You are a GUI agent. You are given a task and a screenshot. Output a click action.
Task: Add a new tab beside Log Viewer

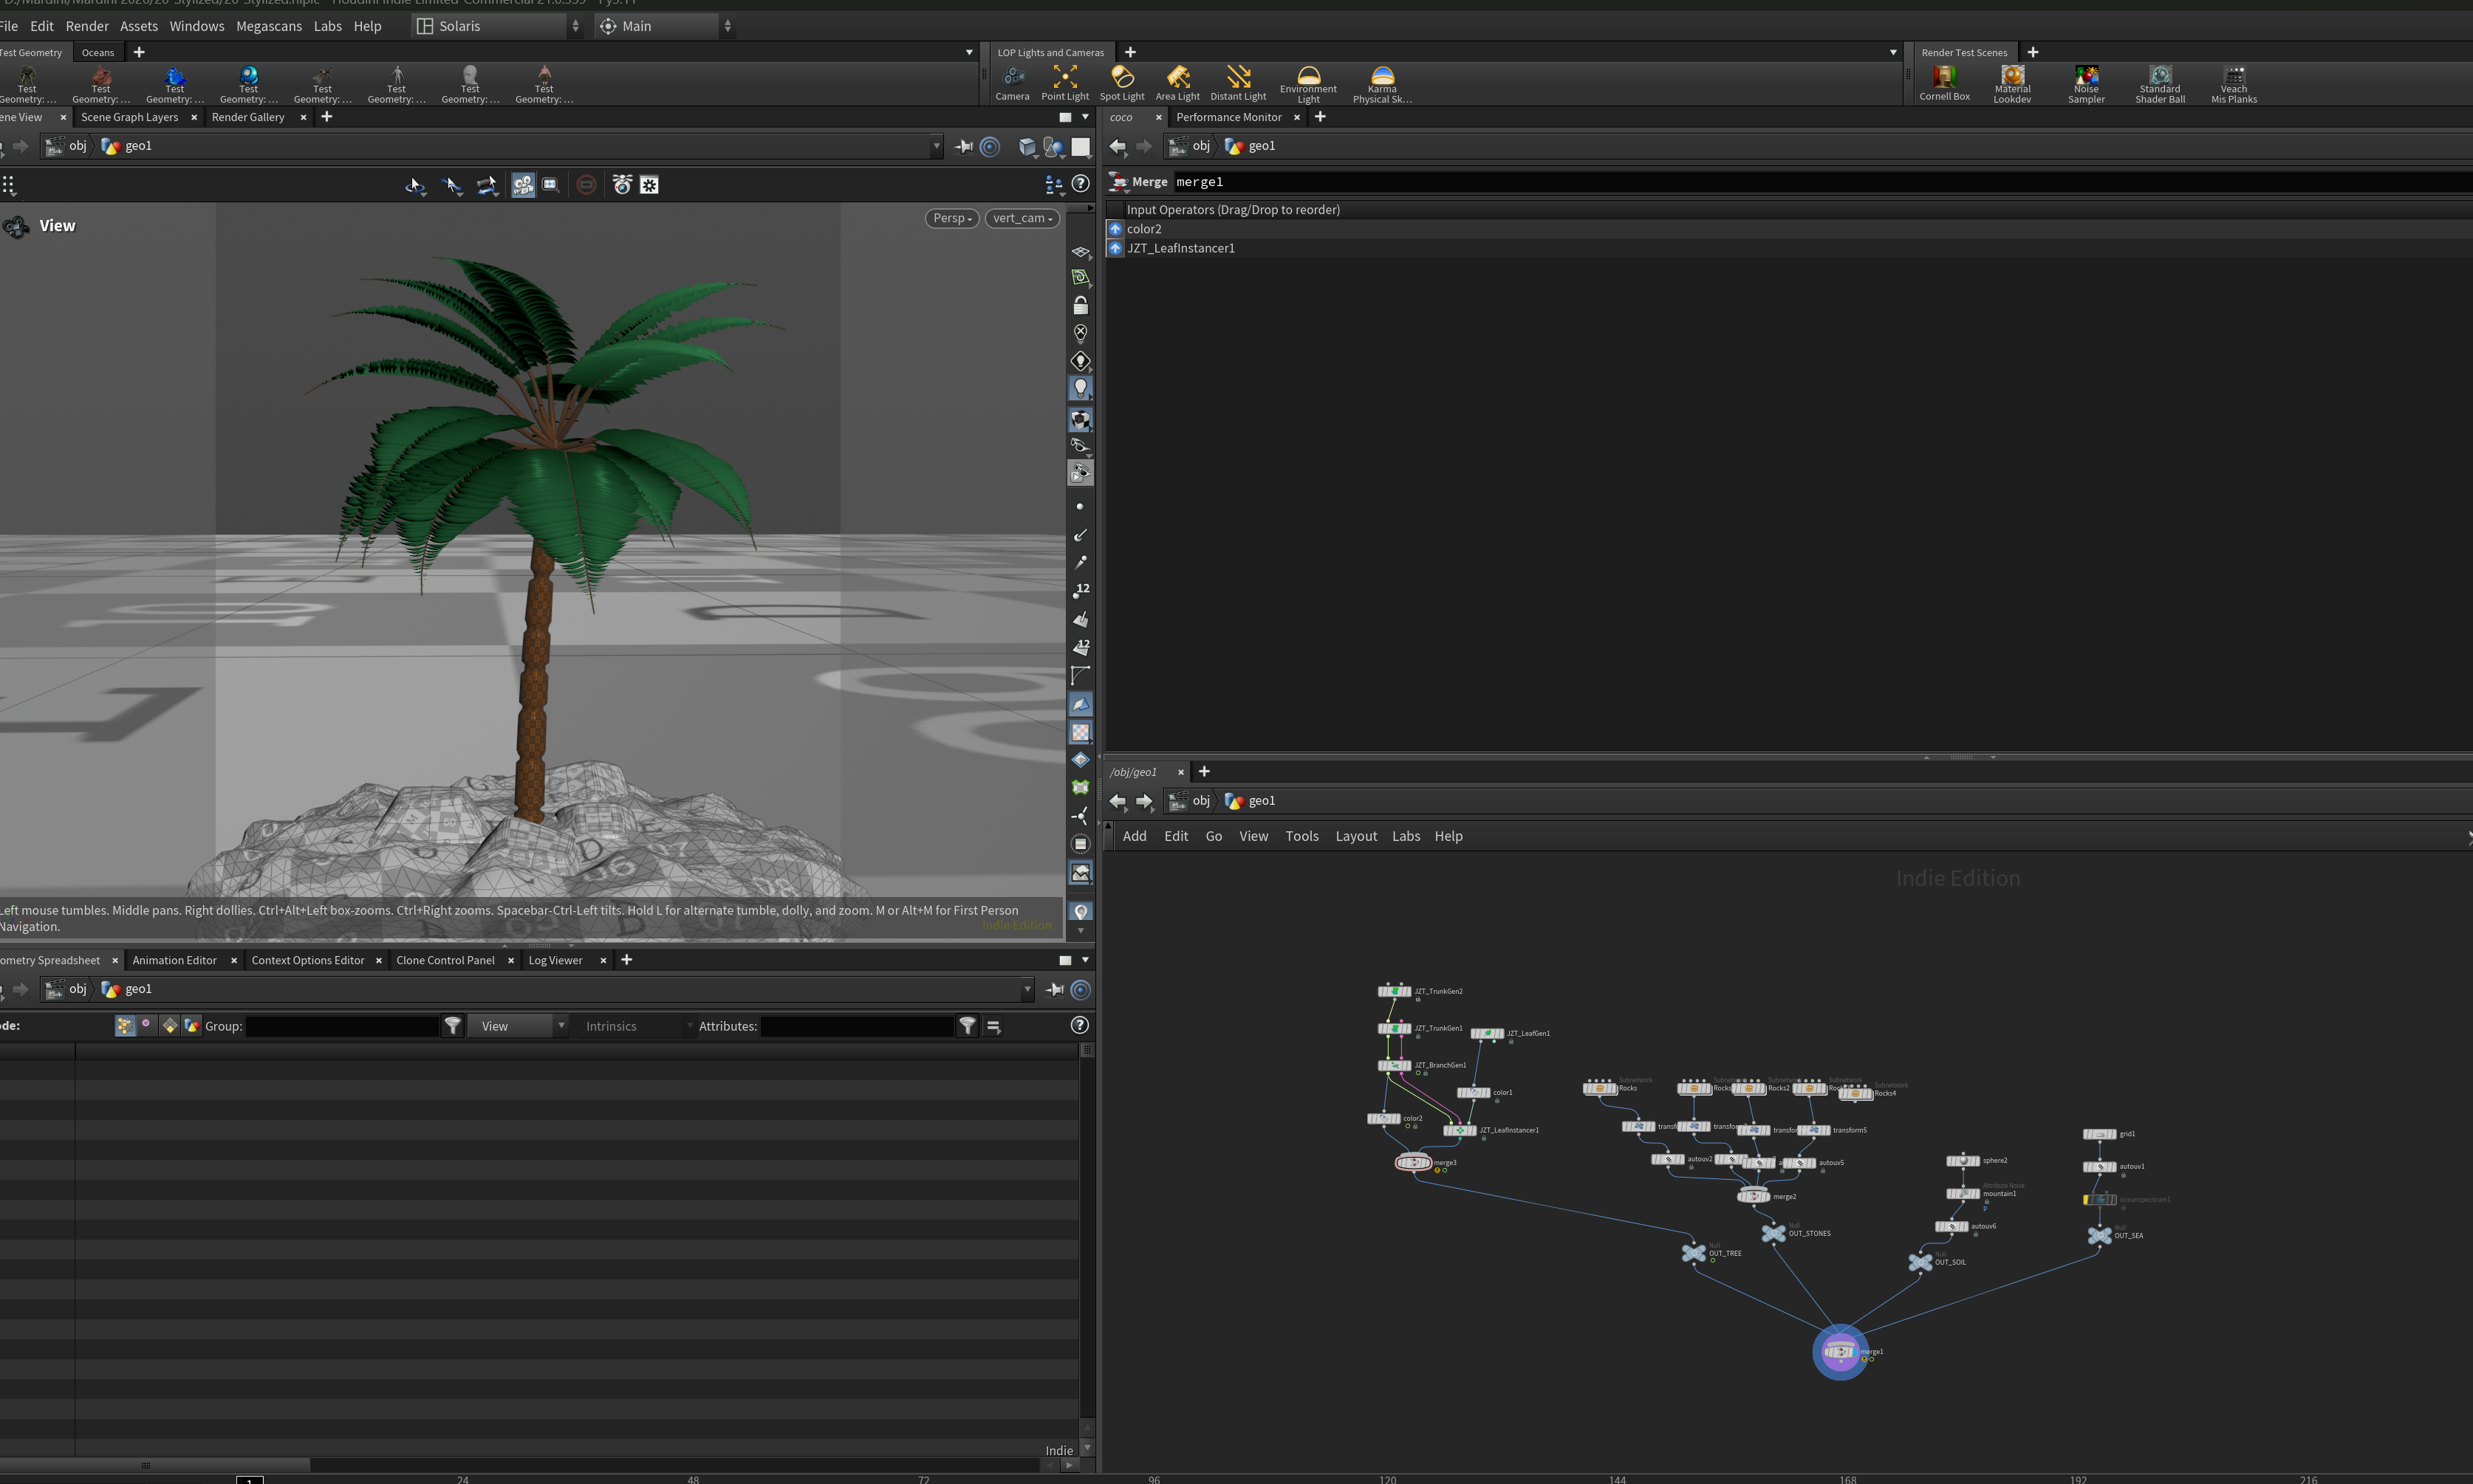pos(626,960)
